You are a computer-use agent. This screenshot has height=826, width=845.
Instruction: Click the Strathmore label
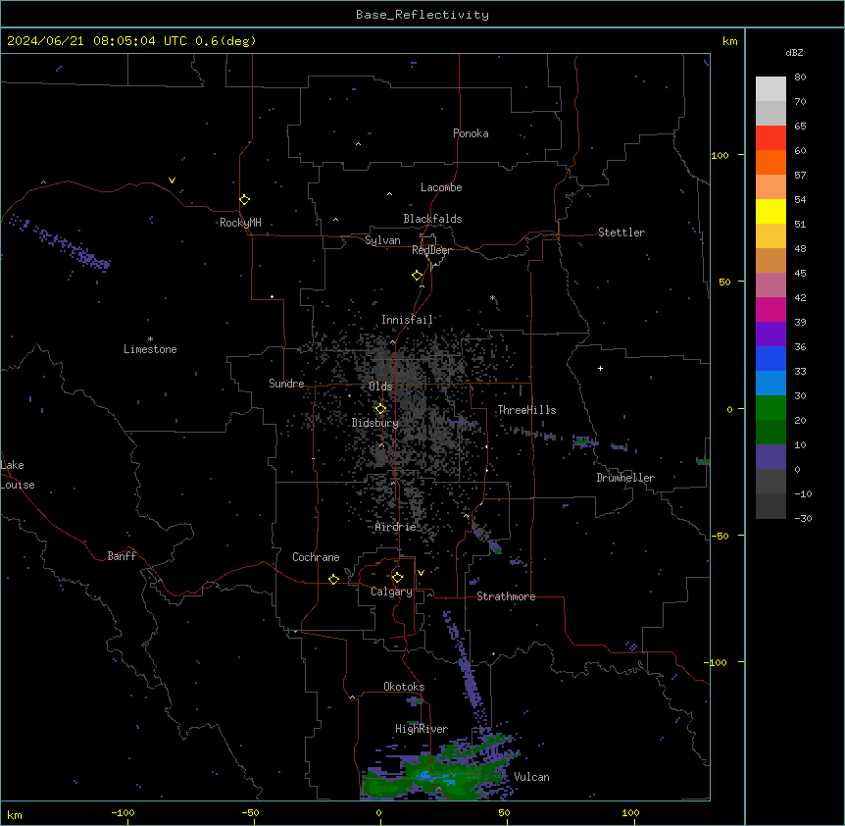506,596
